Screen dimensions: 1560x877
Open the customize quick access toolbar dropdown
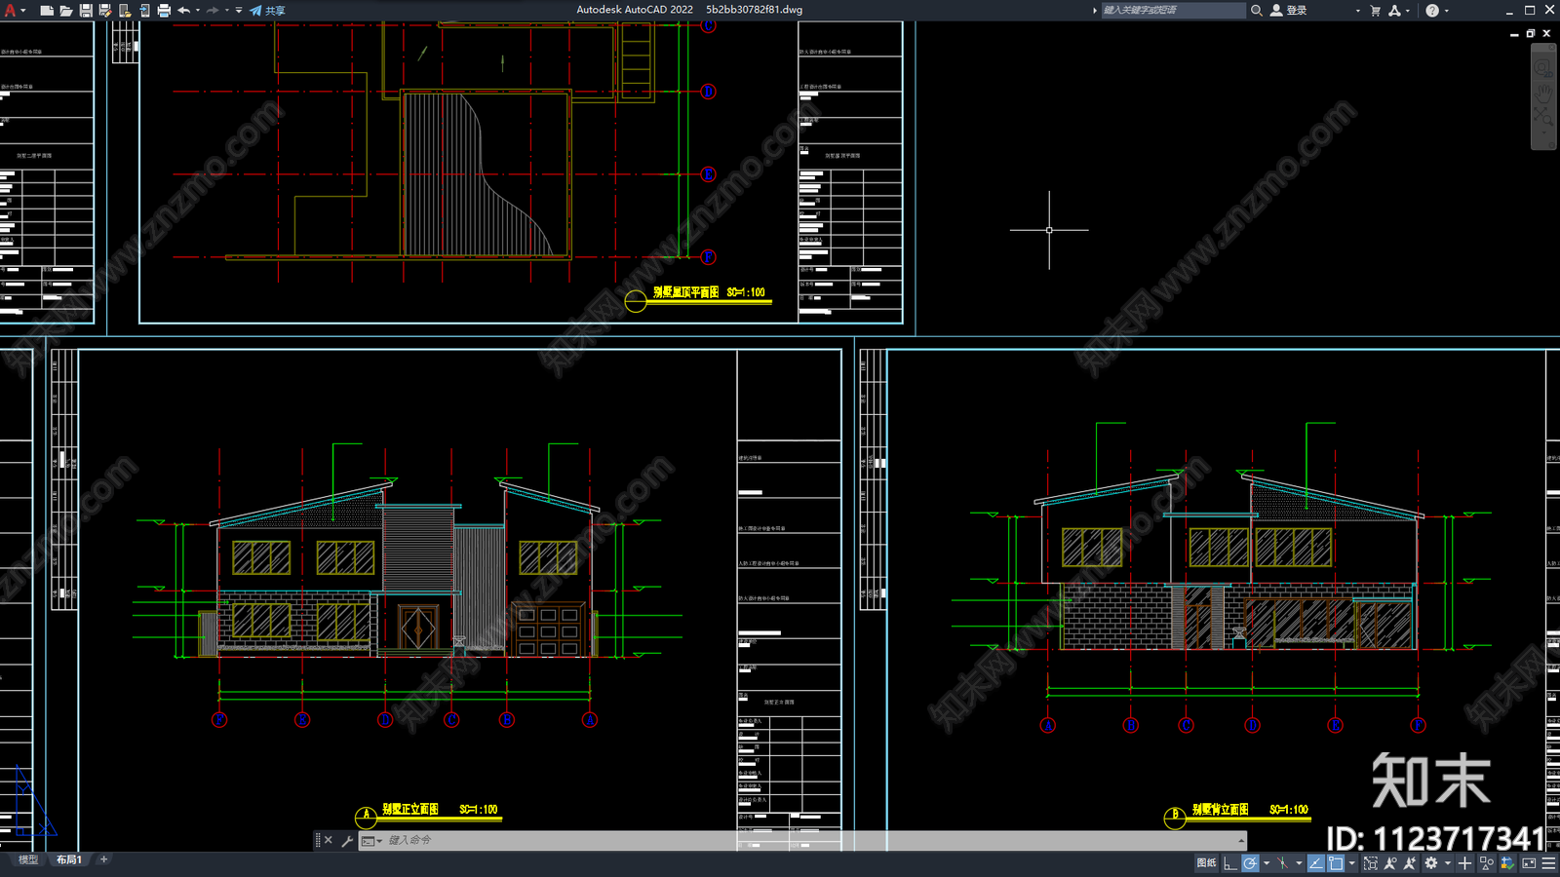239,10
